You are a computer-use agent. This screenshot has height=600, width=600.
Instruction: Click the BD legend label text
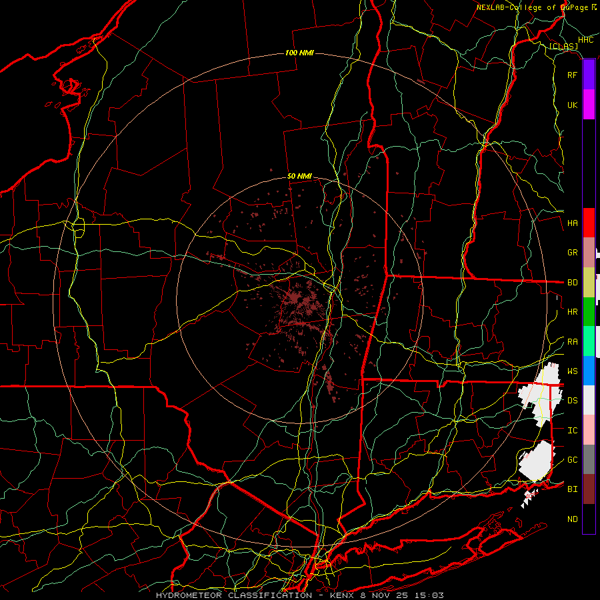tap(572, 283)
